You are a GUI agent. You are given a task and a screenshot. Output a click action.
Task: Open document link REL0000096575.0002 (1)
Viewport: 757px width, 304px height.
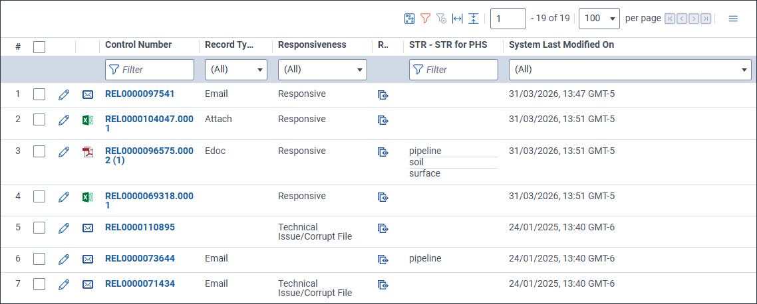pyautogui.click(x=149, y=155)
